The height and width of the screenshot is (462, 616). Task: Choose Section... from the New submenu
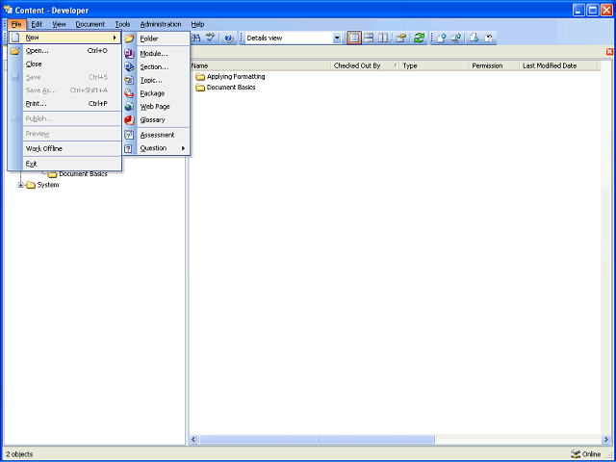(156, 67)
